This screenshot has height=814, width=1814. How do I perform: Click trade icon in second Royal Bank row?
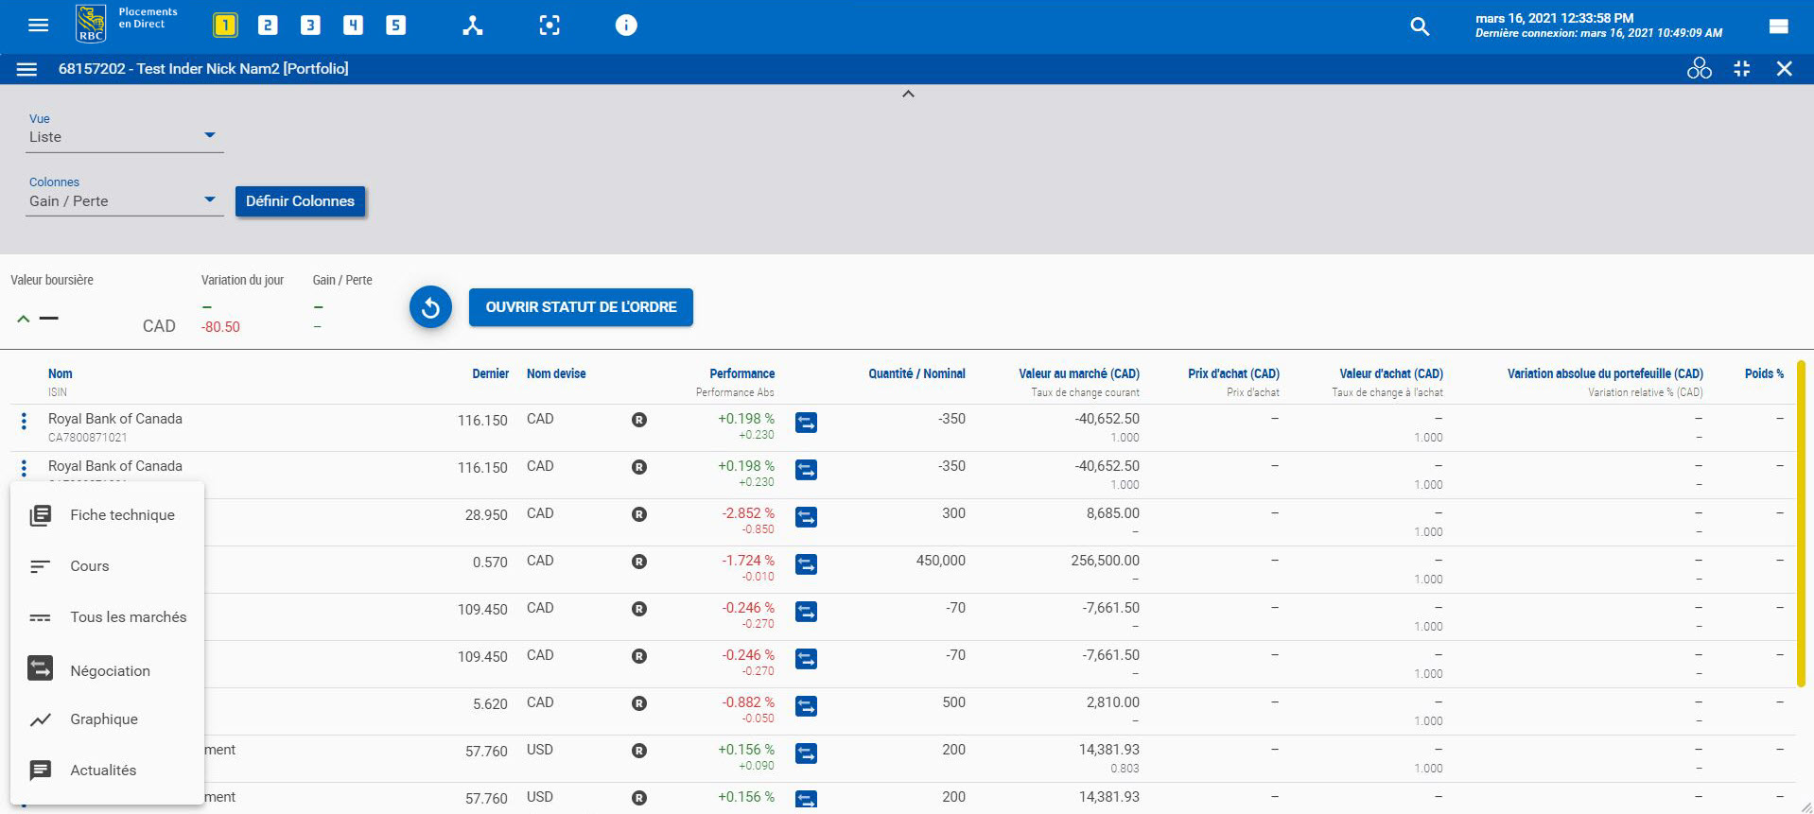(806, 469)
